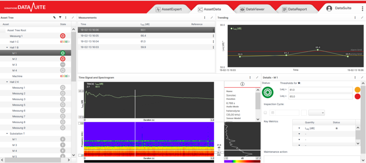Open the Inspection Cycle unit dropdown
Screen dimensions: 366x163
pos(317,112)
